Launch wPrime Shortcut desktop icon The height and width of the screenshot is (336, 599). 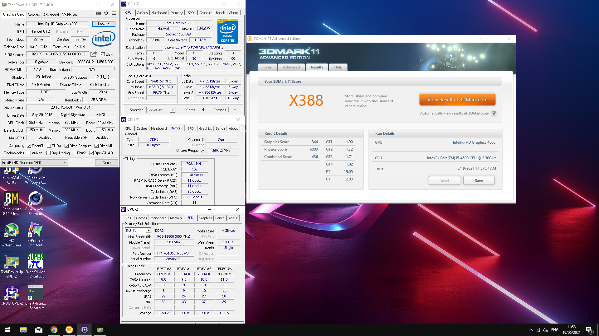(35, 235)
